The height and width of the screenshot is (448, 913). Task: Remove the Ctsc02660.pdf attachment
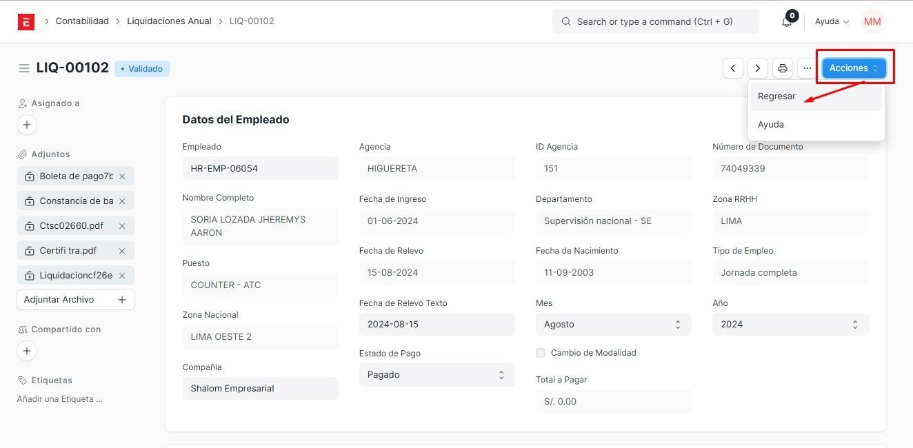tap(122, 226)
